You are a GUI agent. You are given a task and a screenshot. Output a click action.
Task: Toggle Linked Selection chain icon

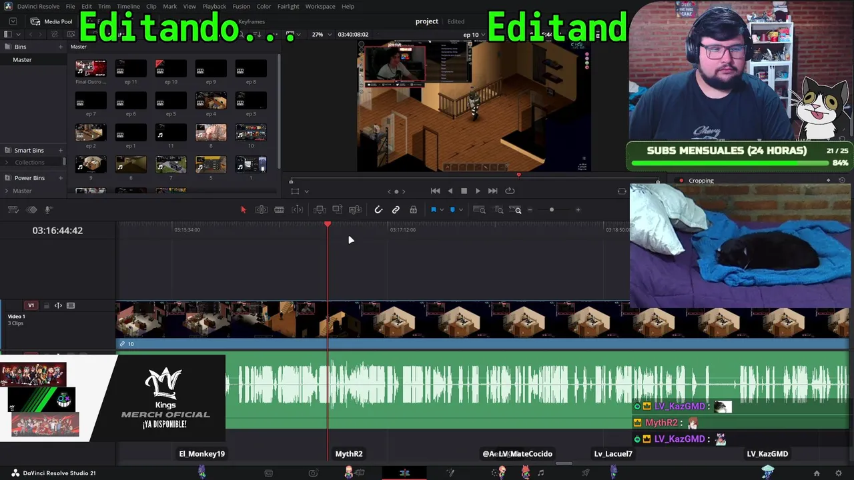tap(396, 210)
